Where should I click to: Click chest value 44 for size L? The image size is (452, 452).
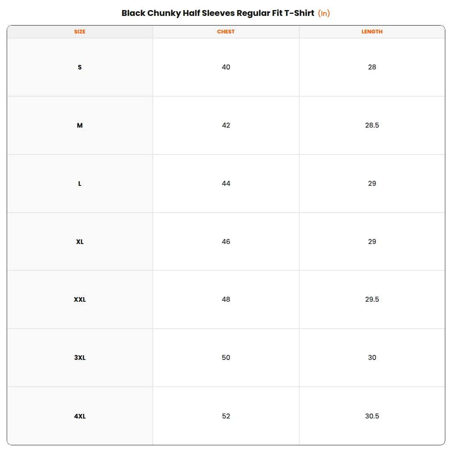click(x=226, y=184)
